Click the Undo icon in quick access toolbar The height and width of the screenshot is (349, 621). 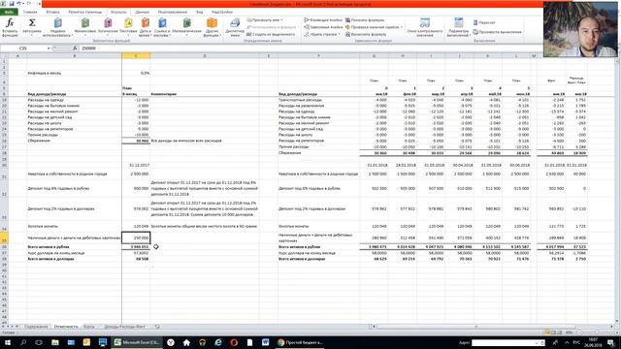click(18, 4)
